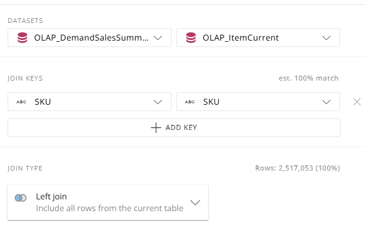Click the database icon beside OLAP_ItemCurrent
The width and height of the screenshot is (366, 227).
pyautogui.click(x=191, y=38)
